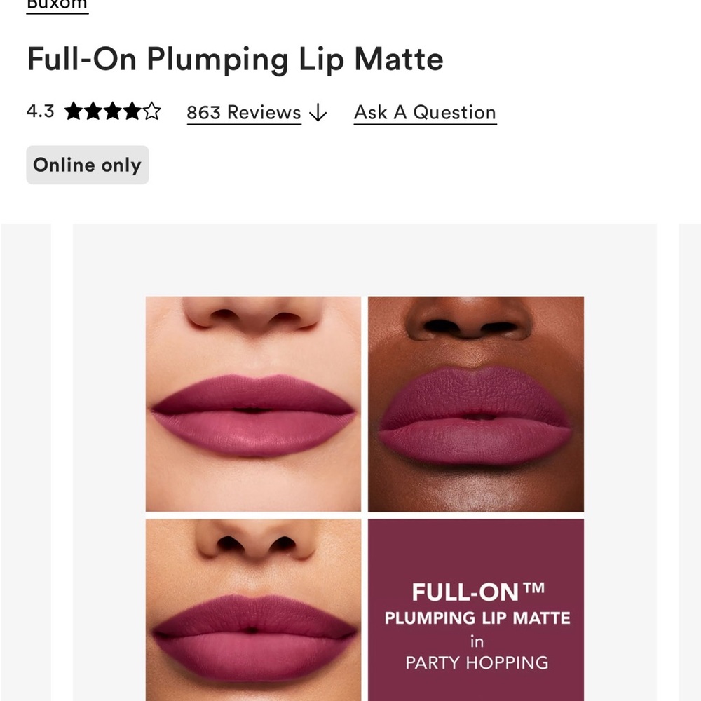Click the partially visible next carousel image

tap(690, 456)
